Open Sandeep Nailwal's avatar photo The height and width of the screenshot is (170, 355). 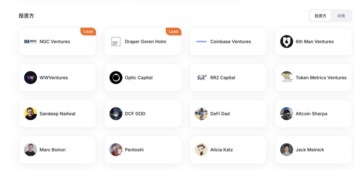pyautogui.click(x=30, y=114)
